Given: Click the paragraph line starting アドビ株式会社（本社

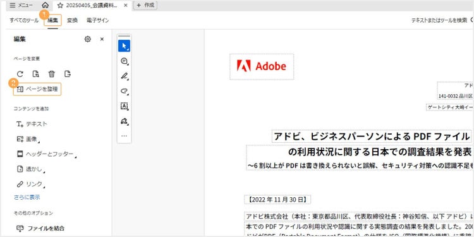Looking at the screenshot, I should (359, 216).
